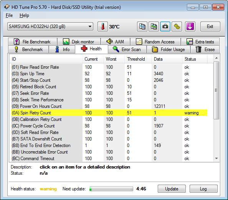Viewport: 228px width, 200px height.
Task: Click the vertical scrollbar thumb
Action: (216, 90)
